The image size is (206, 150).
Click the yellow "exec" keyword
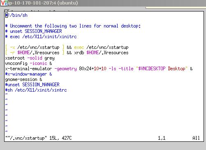coord(79,47)
